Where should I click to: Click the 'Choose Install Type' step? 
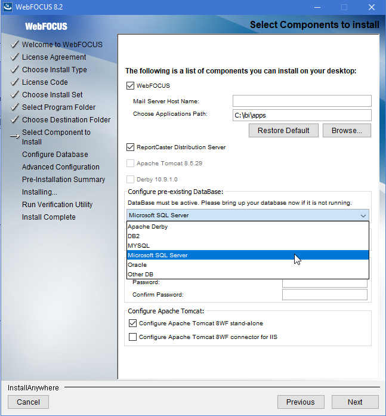[54, 69]
